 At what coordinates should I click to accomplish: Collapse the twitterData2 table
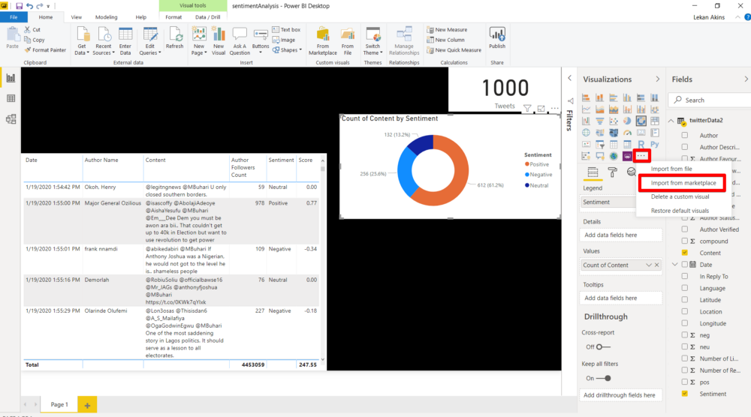click(x=671, y=121)
